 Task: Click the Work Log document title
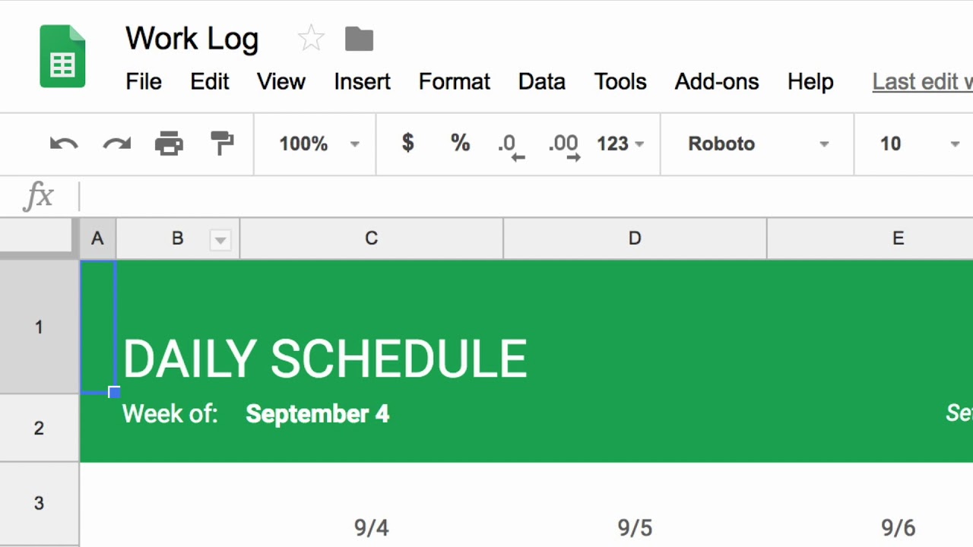click(x=192, y=40)
